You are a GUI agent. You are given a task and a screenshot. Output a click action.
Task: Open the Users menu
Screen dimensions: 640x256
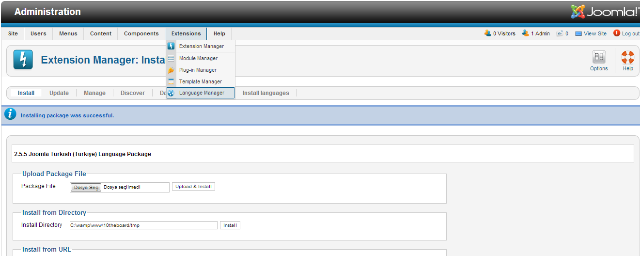(38, 33)
